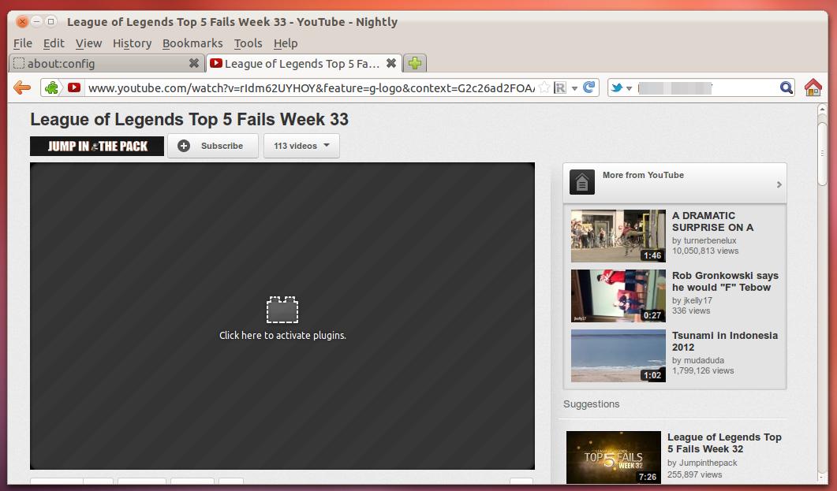
Task: Click the 'by Jumpinthepack' uploader text
Action: pyautogui.click(x=702, y=463)
